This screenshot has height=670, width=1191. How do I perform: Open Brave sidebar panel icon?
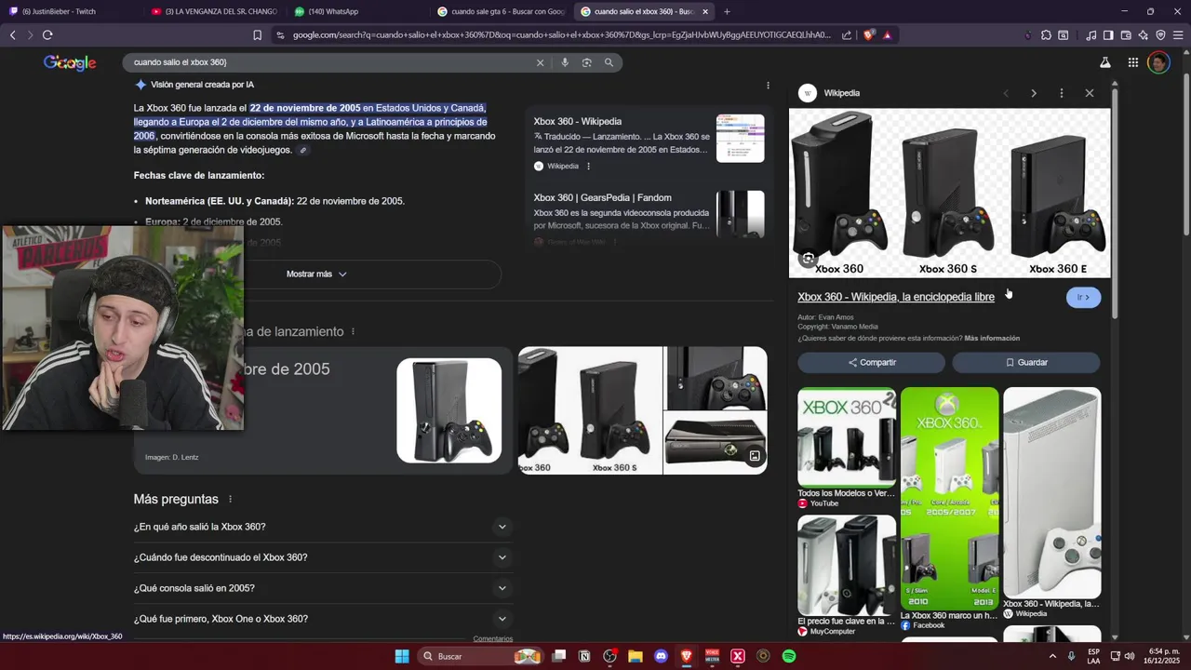point(1108,35)
